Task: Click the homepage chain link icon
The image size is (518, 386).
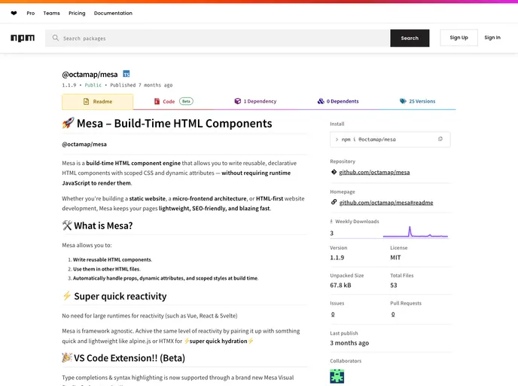Action: (334, 202)
